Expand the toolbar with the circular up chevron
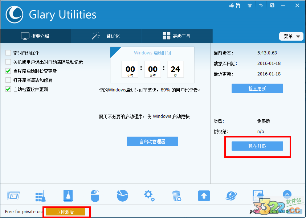 coord(287,194)
